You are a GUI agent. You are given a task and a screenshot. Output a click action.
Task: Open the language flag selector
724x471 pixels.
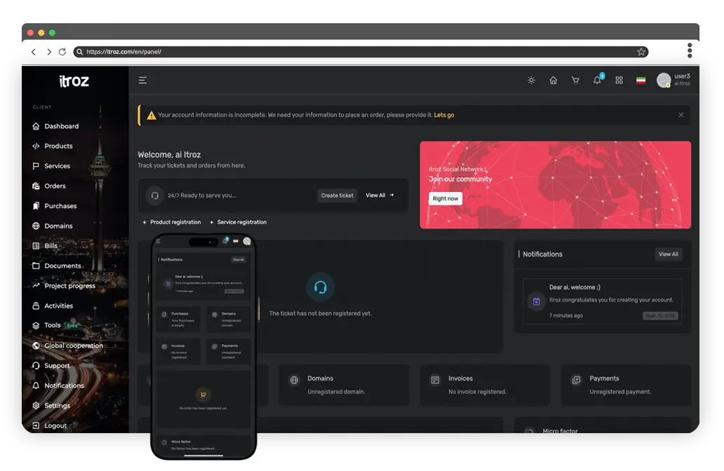(x=641, y=81)
